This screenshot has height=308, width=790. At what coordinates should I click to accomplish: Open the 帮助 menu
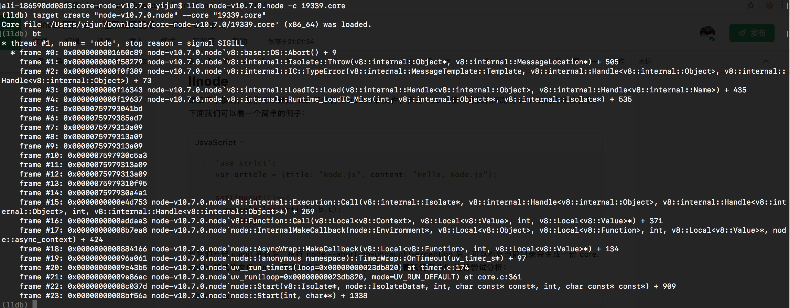point(239,41)
